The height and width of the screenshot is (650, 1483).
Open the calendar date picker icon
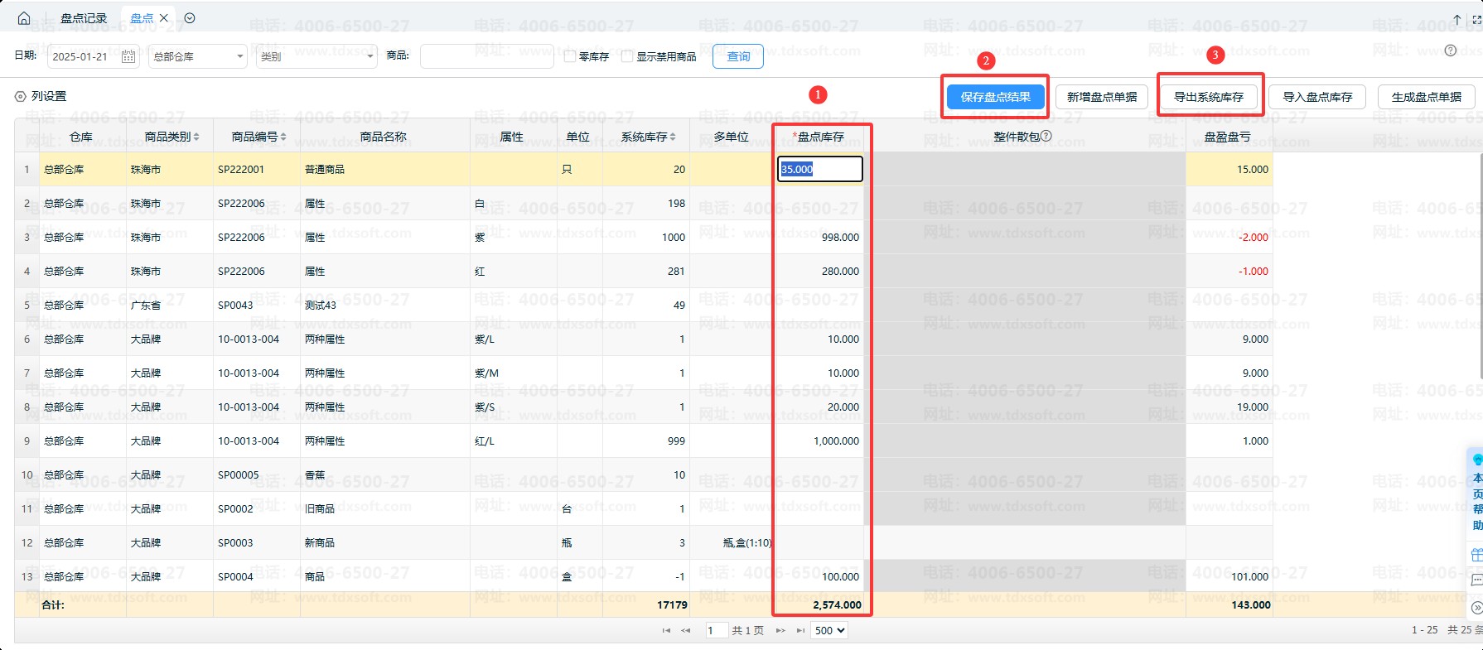tap(128, 56)
